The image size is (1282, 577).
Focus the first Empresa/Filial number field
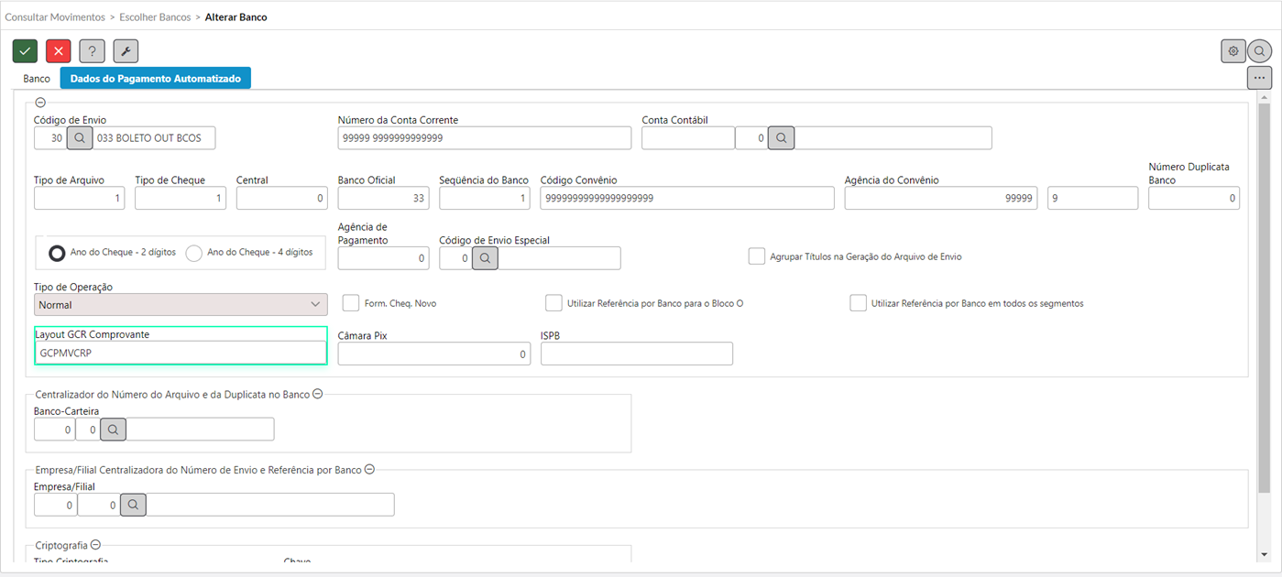coord(55,504)
